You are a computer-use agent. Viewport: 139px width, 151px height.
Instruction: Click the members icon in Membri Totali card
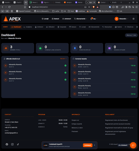[6, 48]
